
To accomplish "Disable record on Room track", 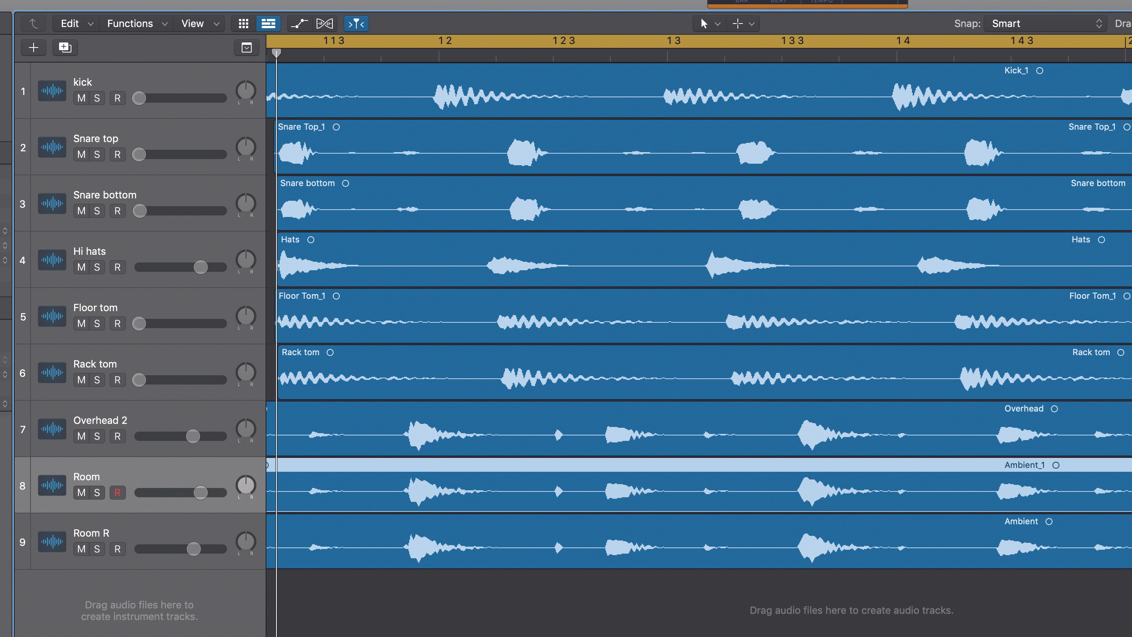I will pyautogui.click(x=117, y=493).
